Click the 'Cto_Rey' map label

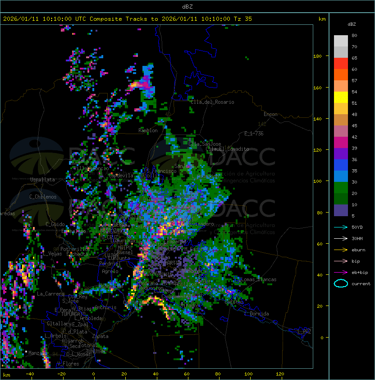[x=78, y=297]
